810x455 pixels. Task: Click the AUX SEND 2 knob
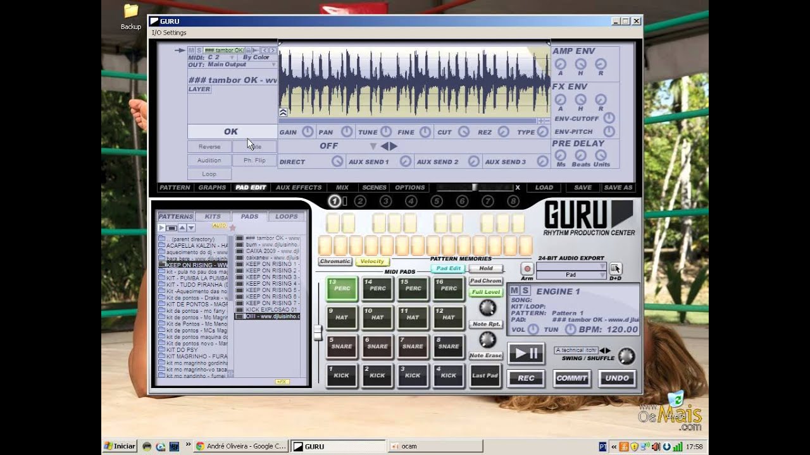coord(473,162)
